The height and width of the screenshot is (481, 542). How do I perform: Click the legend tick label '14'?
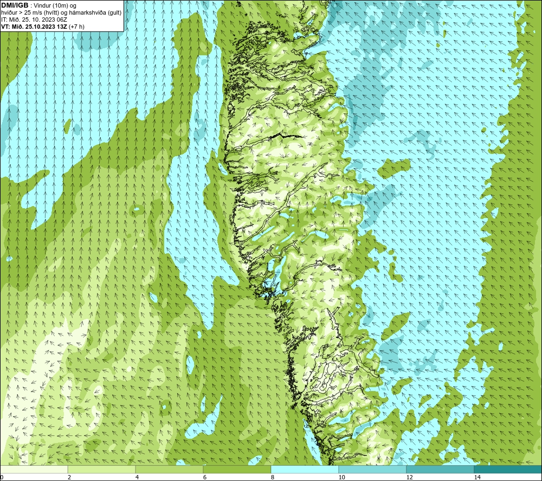(478, 477)
